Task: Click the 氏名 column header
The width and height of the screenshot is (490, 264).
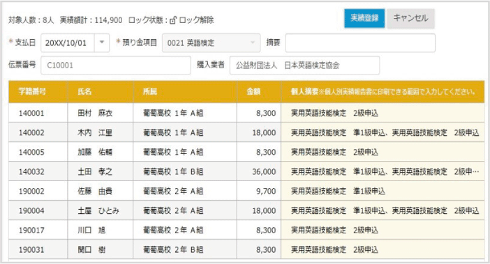Action: tap(101, 92)
